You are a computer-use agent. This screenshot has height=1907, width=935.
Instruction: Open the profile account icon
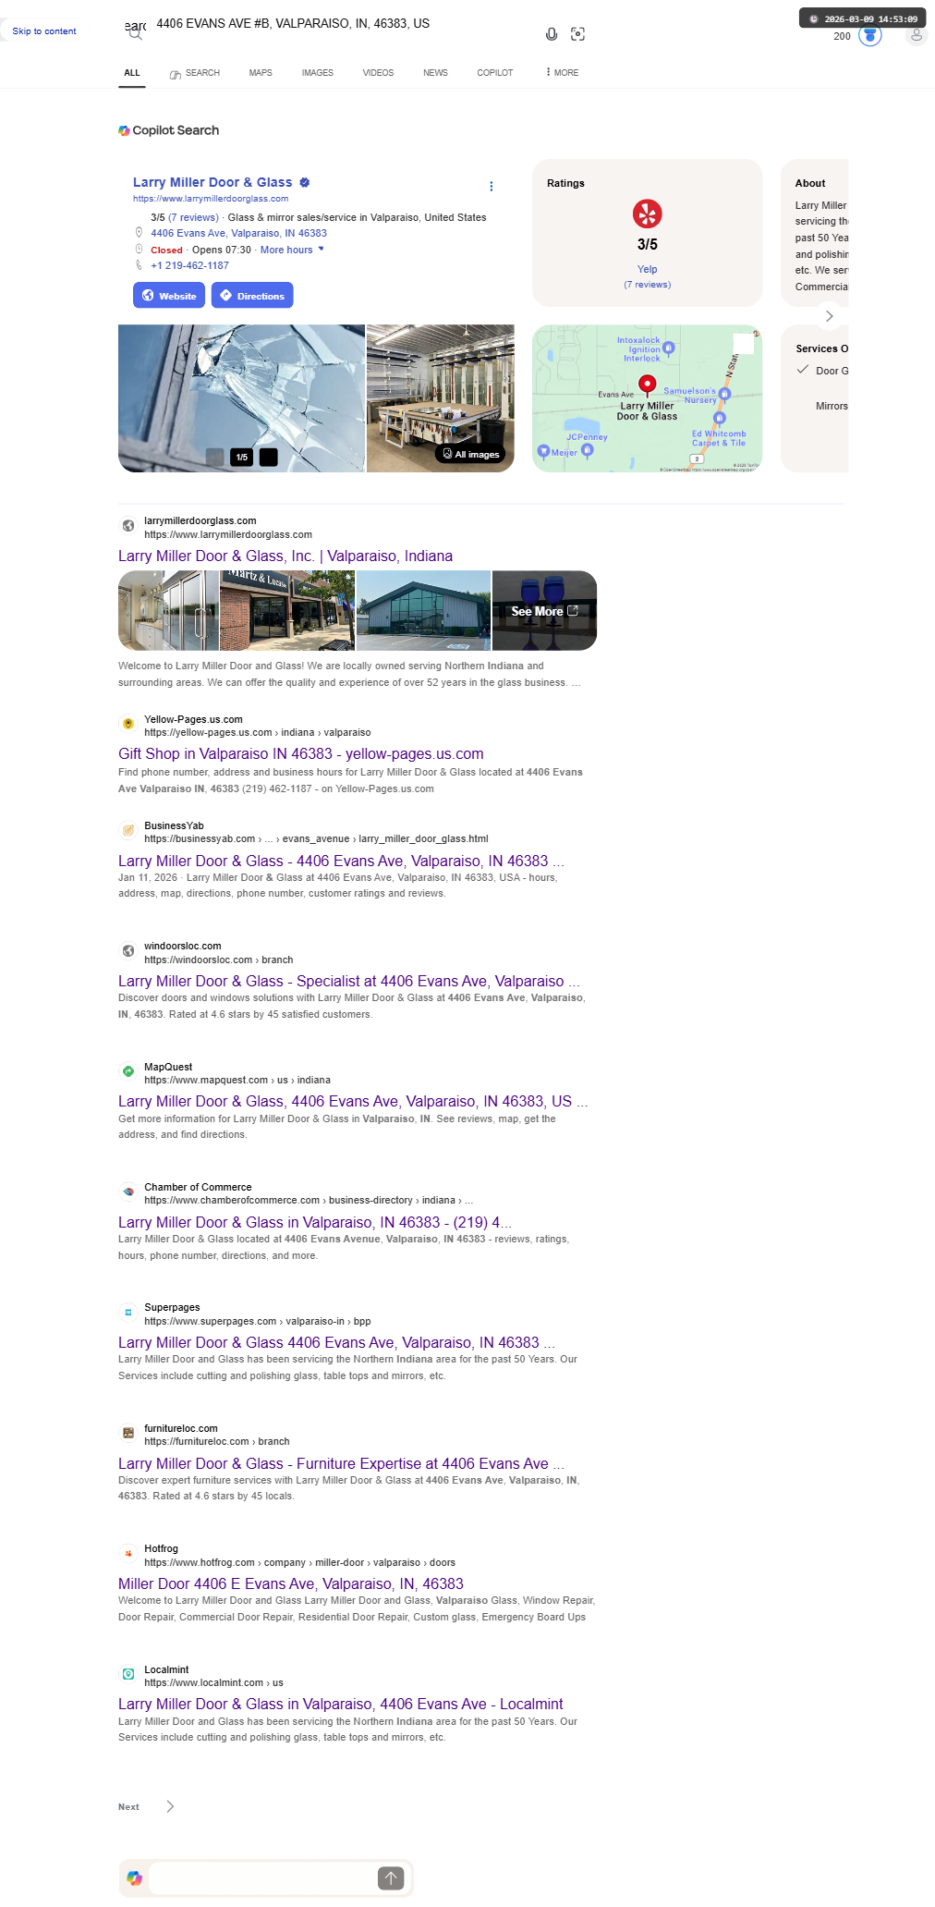[x=916, y=35]
